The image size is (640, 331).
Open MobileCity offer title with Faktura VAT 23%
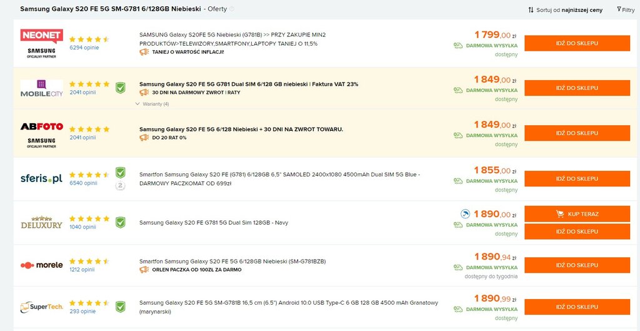point(249,84)
